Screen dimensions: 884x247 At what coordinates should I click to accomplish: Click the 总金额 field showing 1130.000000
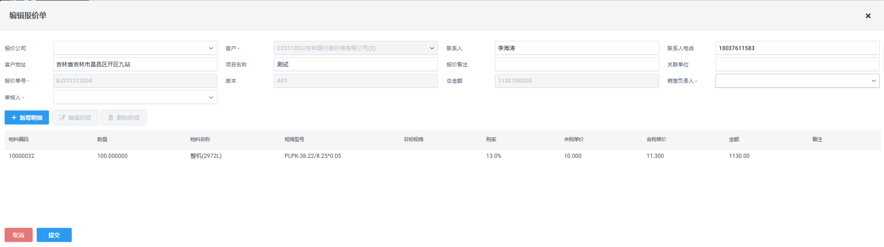pyautogui.click(x=577, y=81)
